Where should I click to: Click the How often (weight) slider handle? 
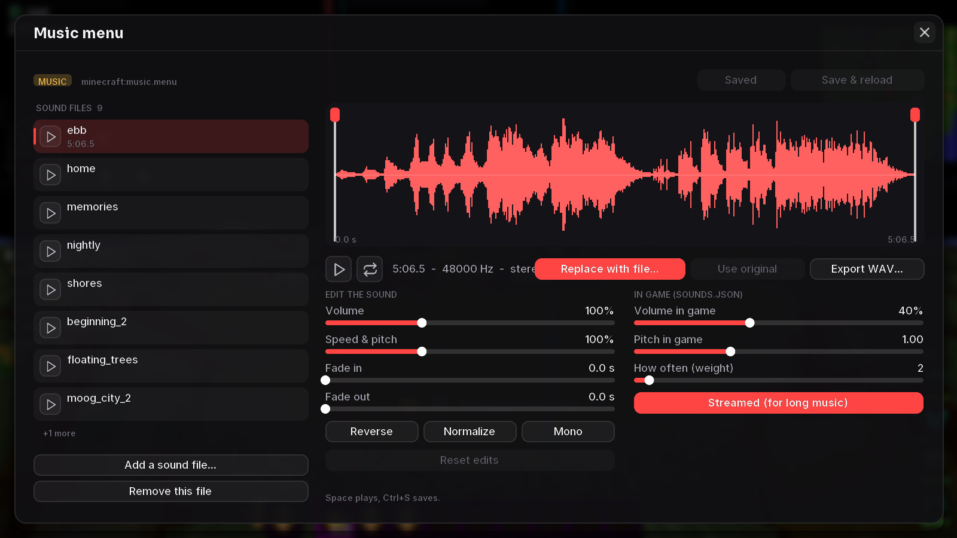click(649, 380)
